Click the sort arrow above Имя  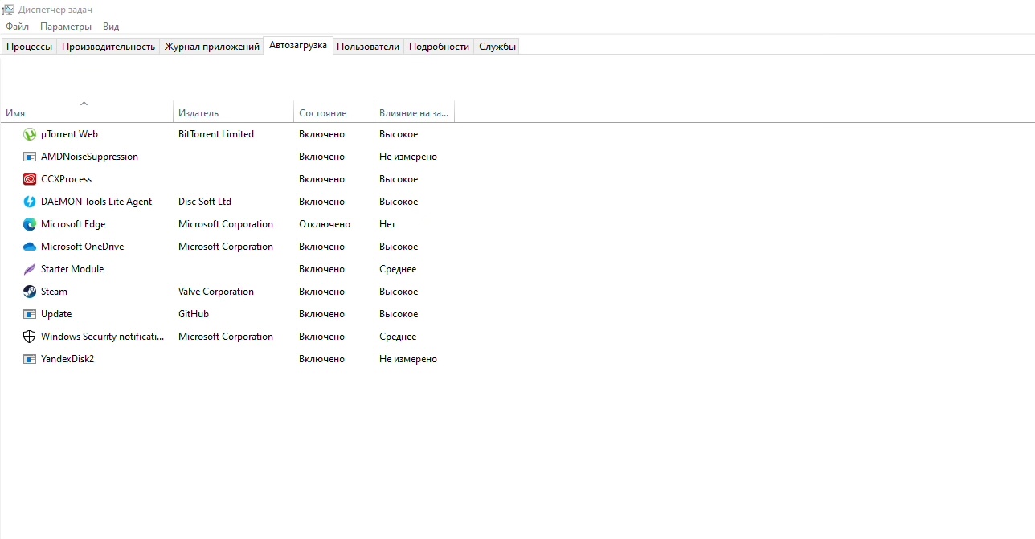pos(84,103)
